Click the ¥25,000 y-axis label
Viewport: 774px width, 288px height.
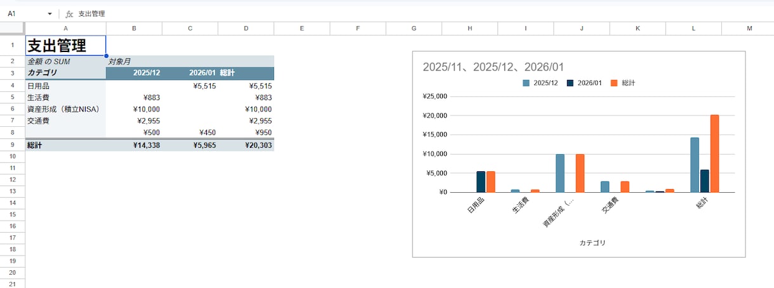[435, 96]
